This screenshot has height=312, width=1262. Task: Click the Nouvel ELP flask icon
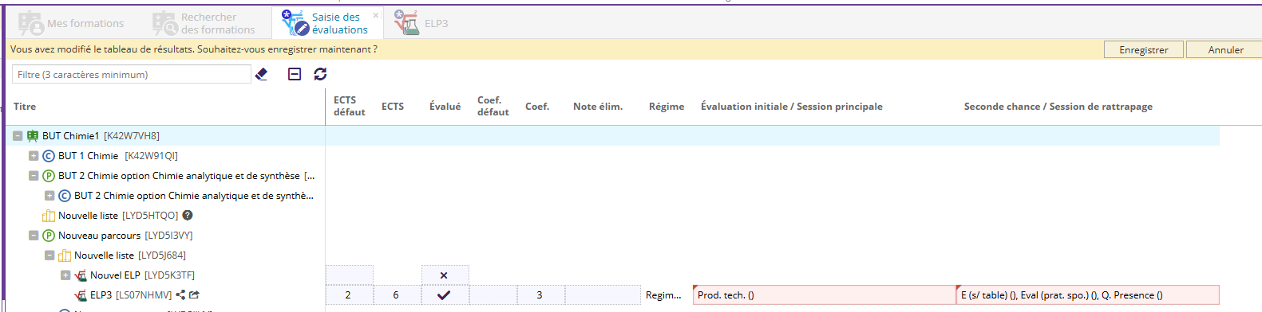81,275
